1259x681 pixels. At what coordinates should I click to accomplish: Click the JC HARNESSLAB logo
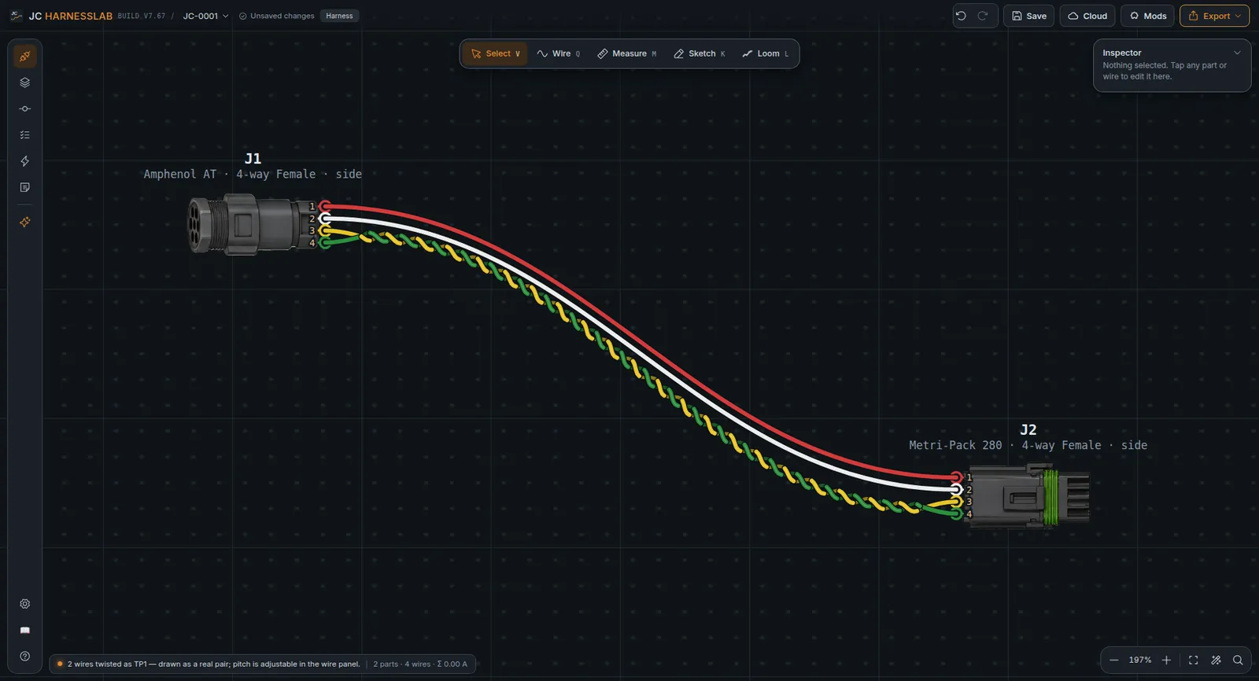coord(61,16)
